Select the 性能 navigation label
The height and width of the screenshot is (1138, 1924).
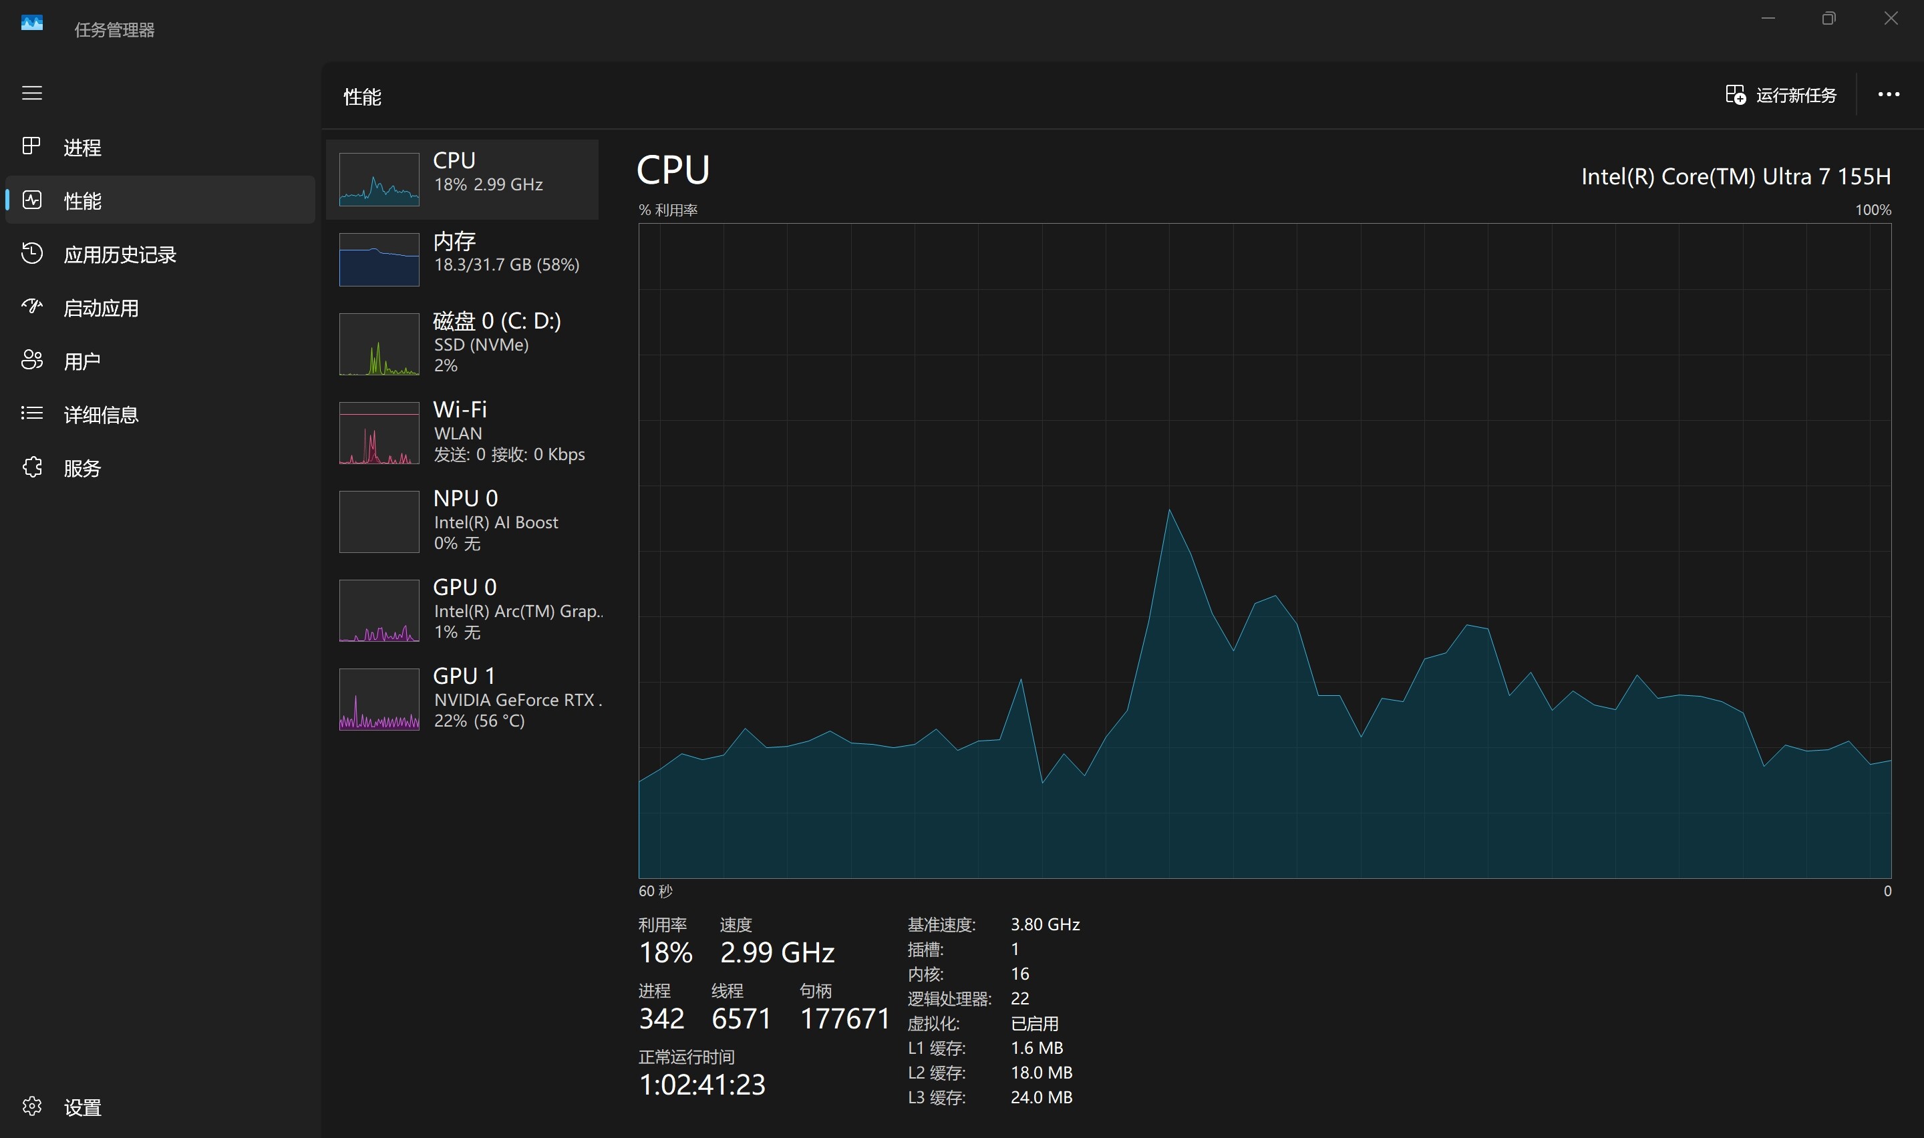pos(82,201)
